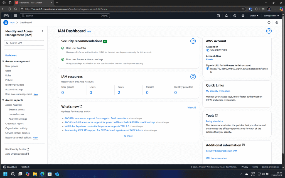View all What's new updates
Screen dimensions: 285x178
pyautogui.click(x=191, y=108)
